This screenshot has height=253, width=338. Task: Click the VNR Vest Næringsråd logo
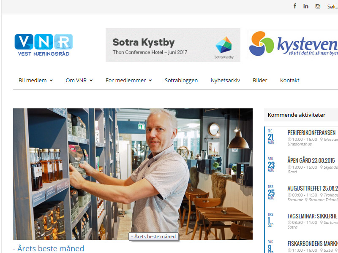click(44, 45)
